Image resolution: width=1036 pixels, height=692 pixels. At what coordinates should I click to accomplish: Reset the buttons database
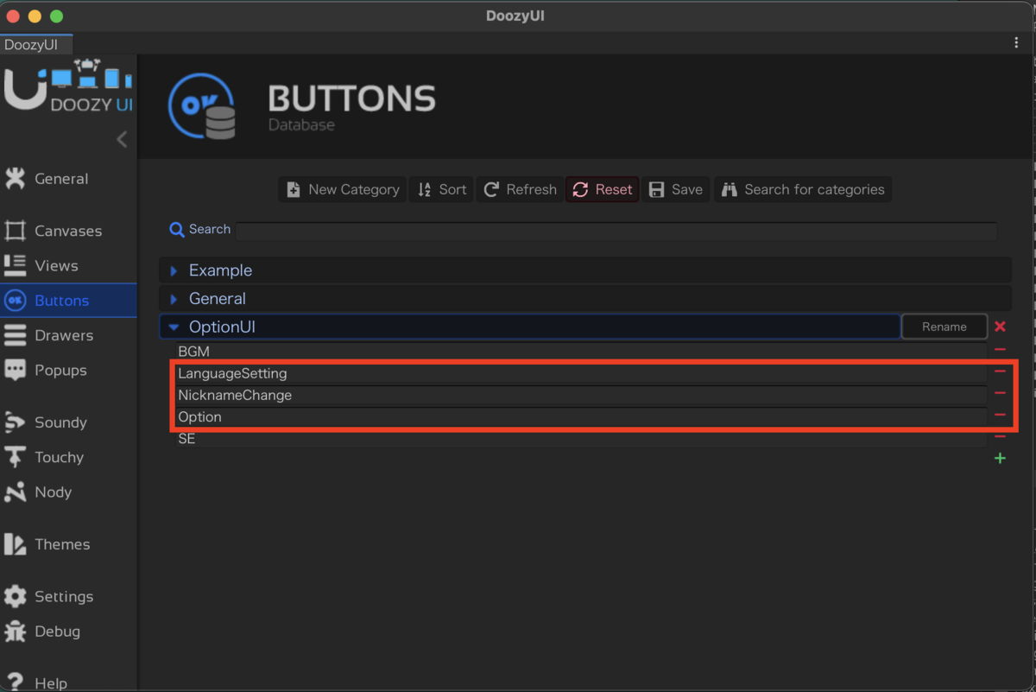[x=603, y=189]
